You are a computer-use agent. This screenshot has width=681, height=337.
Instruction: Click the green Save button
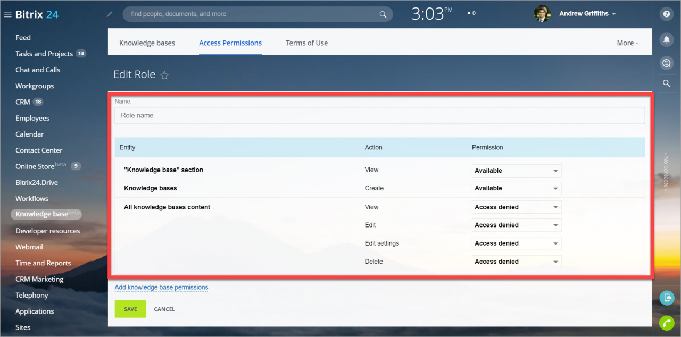130,309
